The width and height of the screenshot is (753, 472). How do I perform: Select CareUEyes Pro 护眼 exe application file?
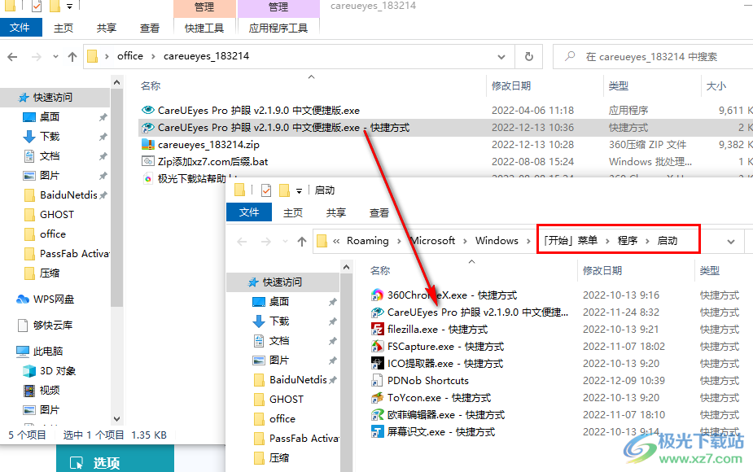click(x=259, y=111)
